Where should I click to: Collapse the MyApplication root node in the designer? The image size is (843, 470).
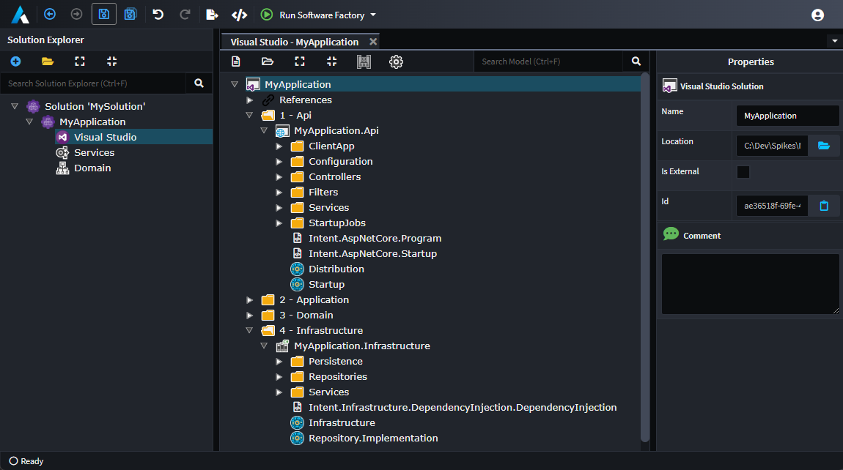[235, 84]
